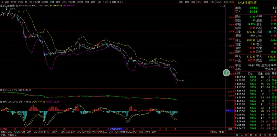Select the 细 detail tab
Viewport: 277px width, 137px height.
pyautogui.click(x=246, y=135)
